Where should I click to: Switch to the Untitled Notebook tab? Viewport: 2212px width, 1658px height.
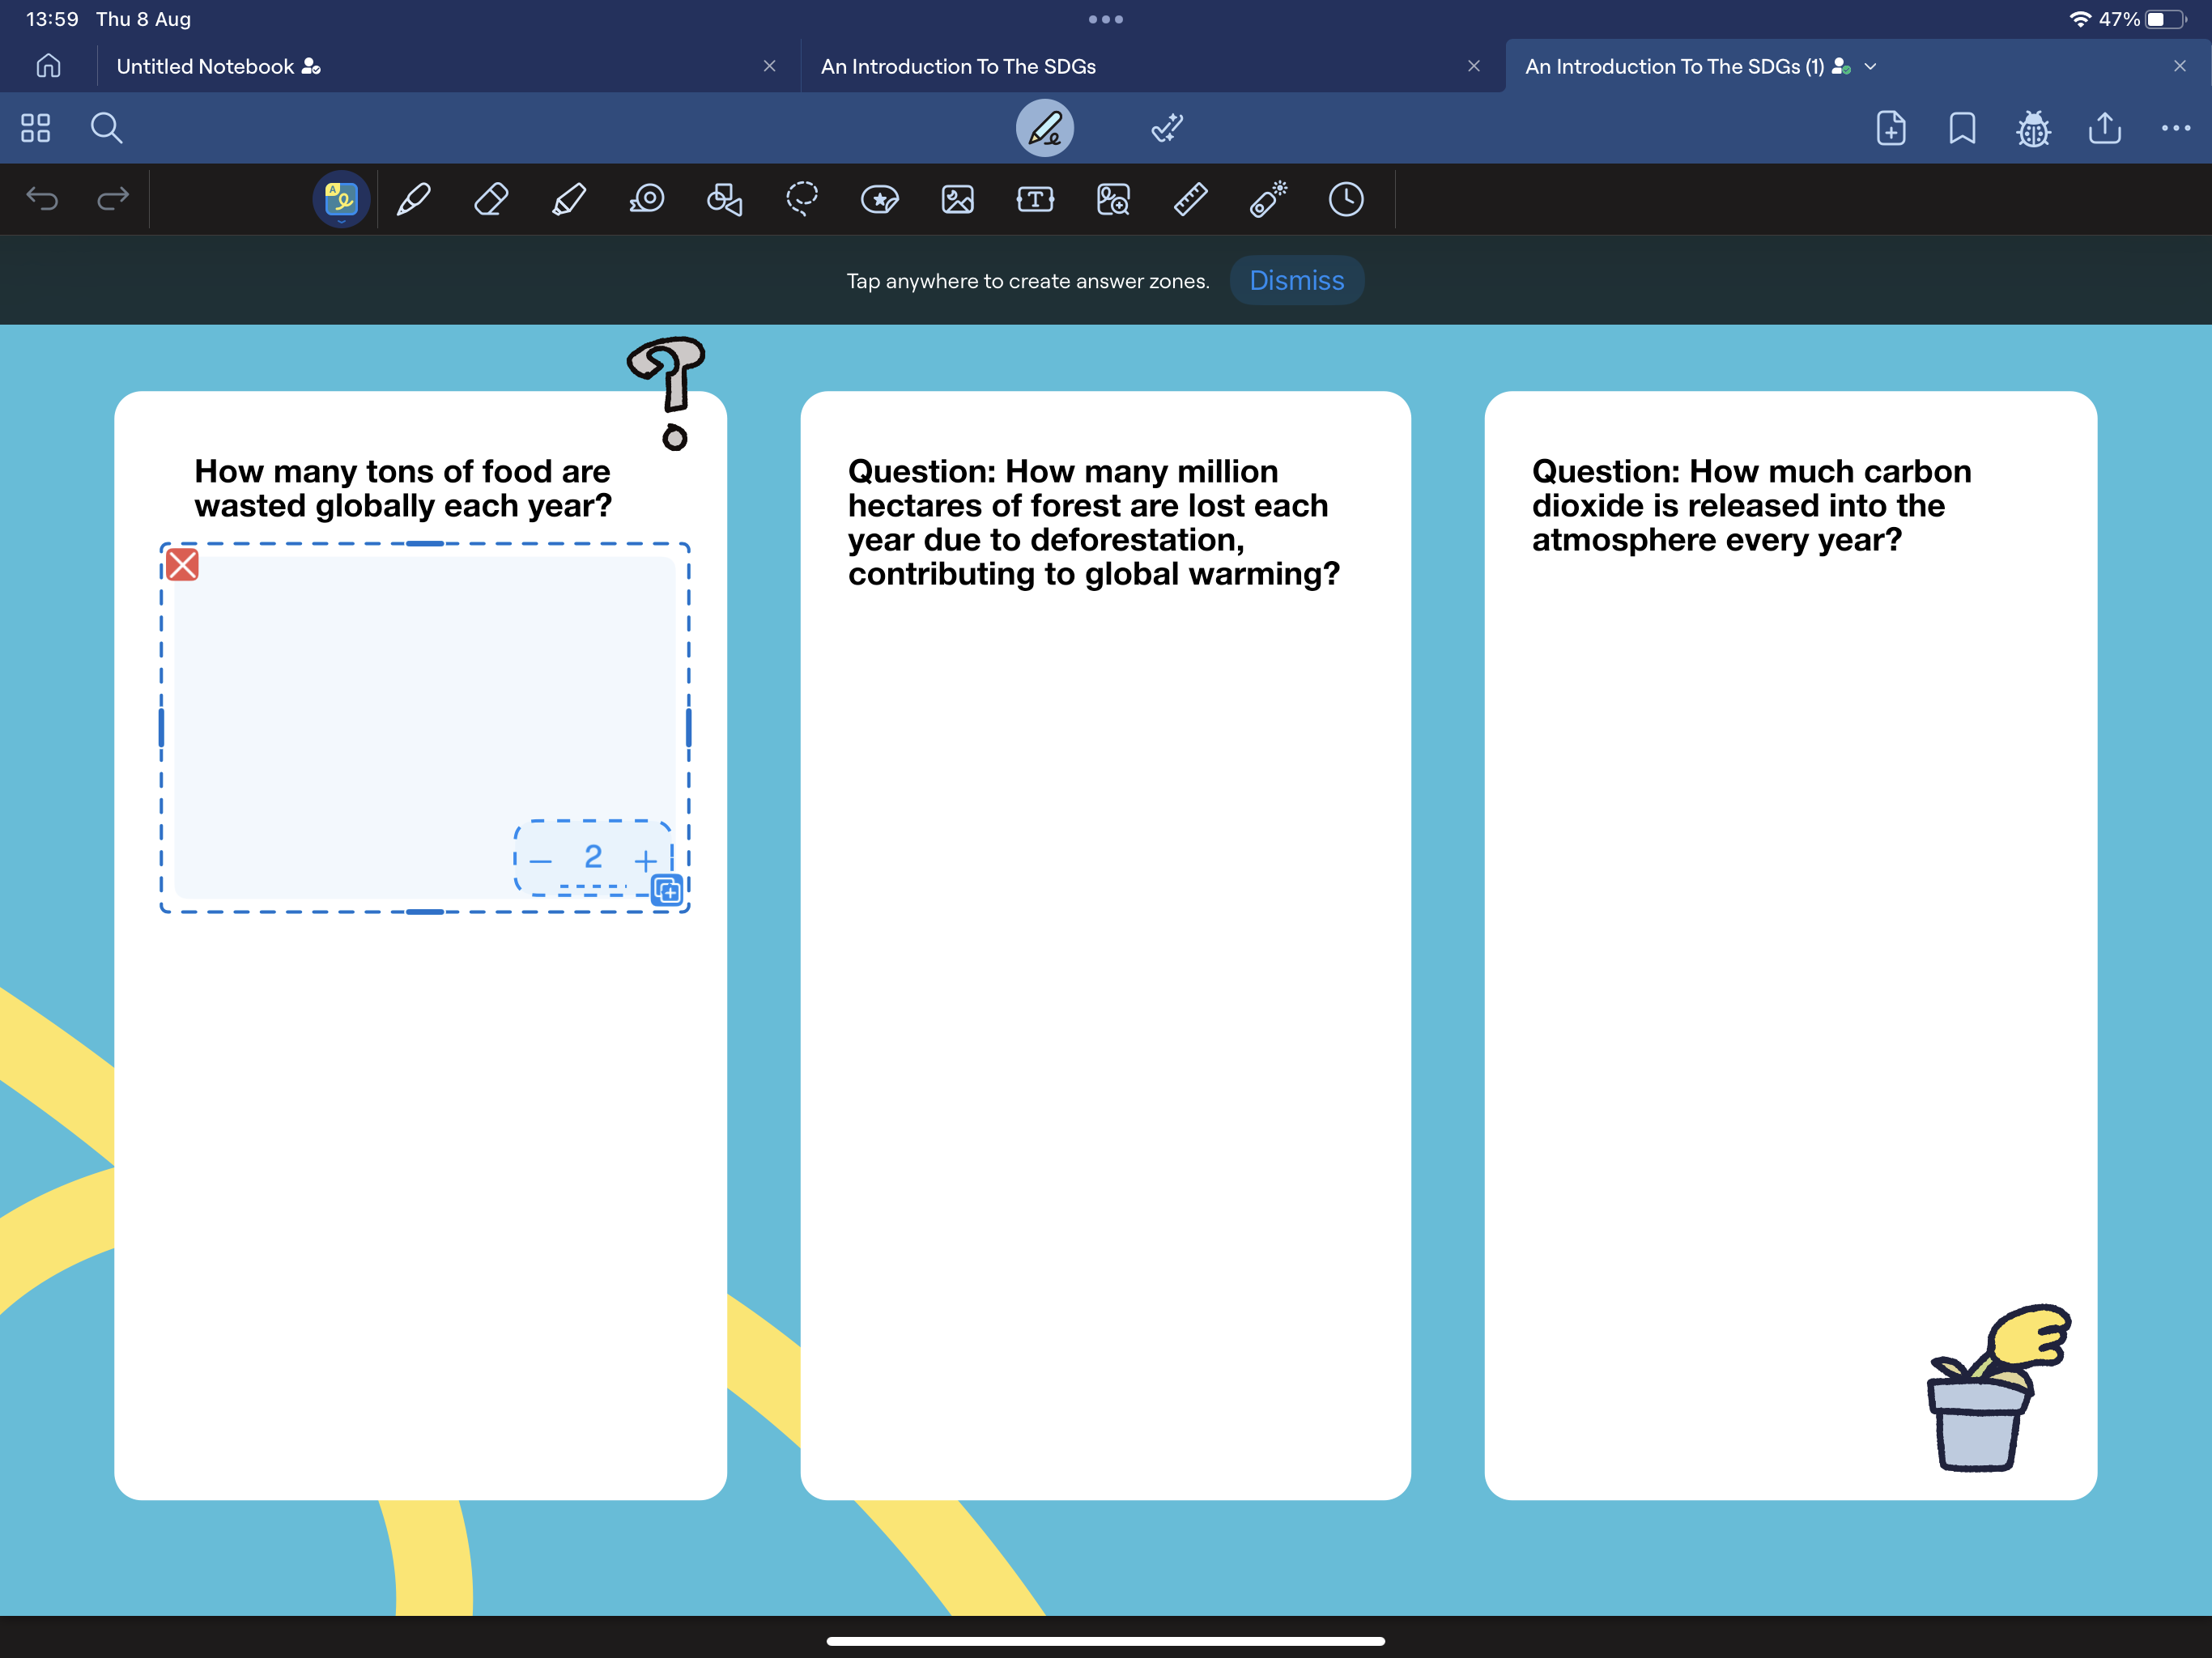206,67
